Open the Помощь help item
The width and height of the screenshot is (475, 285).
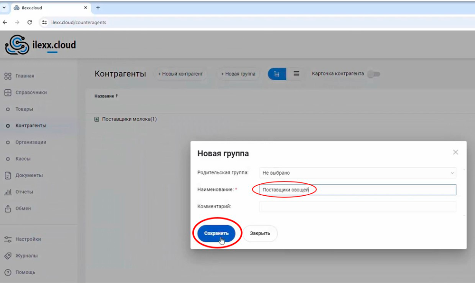point(25,272)
